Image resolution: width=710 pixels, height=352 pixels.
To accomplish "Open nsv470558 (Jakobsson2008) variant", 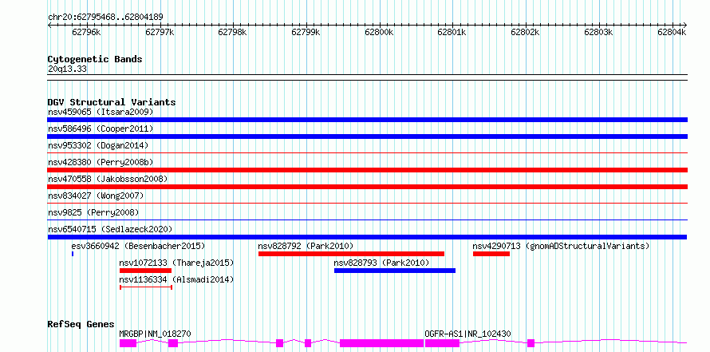I will pyautogui.click(x=108, y=180).
